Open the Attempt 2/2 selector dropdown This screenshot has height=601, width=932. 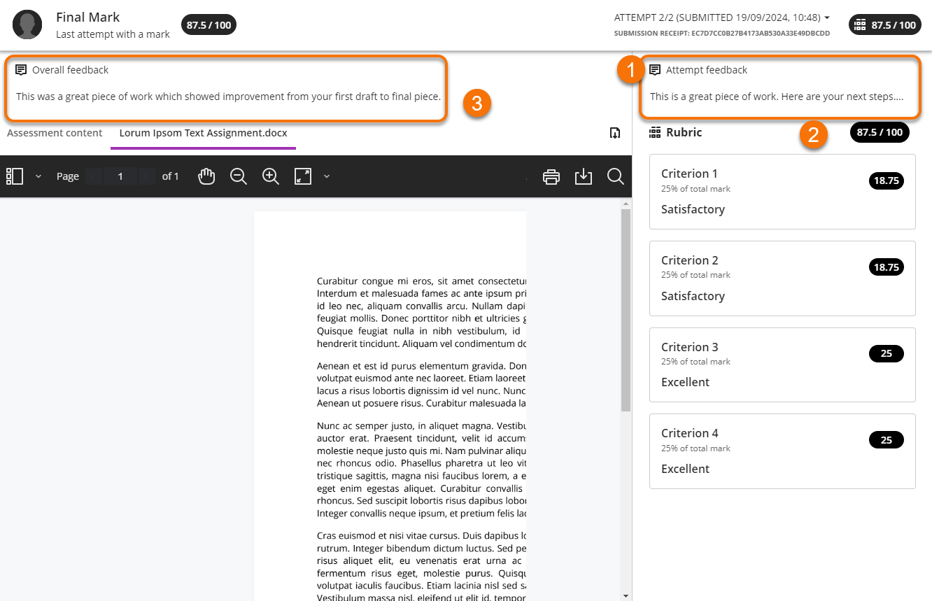point(721,17)
